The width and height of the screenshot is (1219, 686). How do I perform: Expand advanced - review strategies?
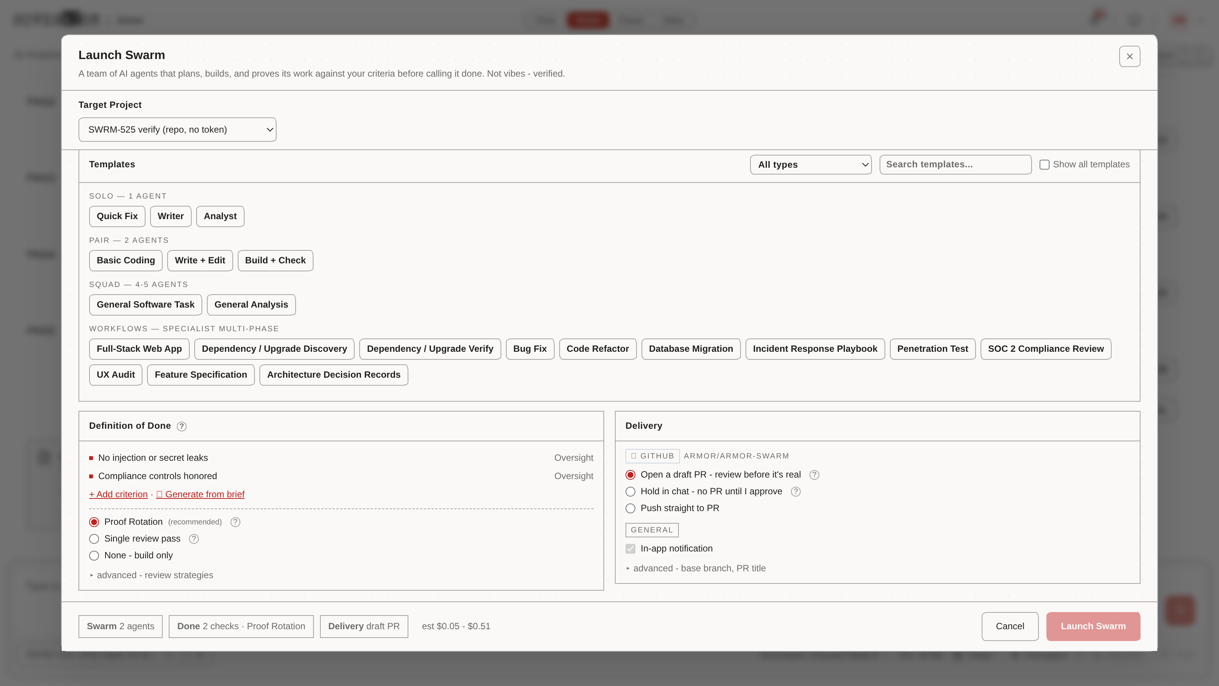(152, 575)
